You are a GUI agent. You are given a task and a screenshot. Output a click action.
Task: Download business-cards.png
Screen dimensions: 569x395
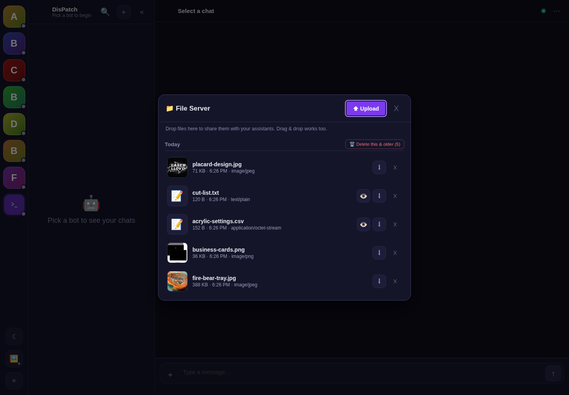click(379, 253)
